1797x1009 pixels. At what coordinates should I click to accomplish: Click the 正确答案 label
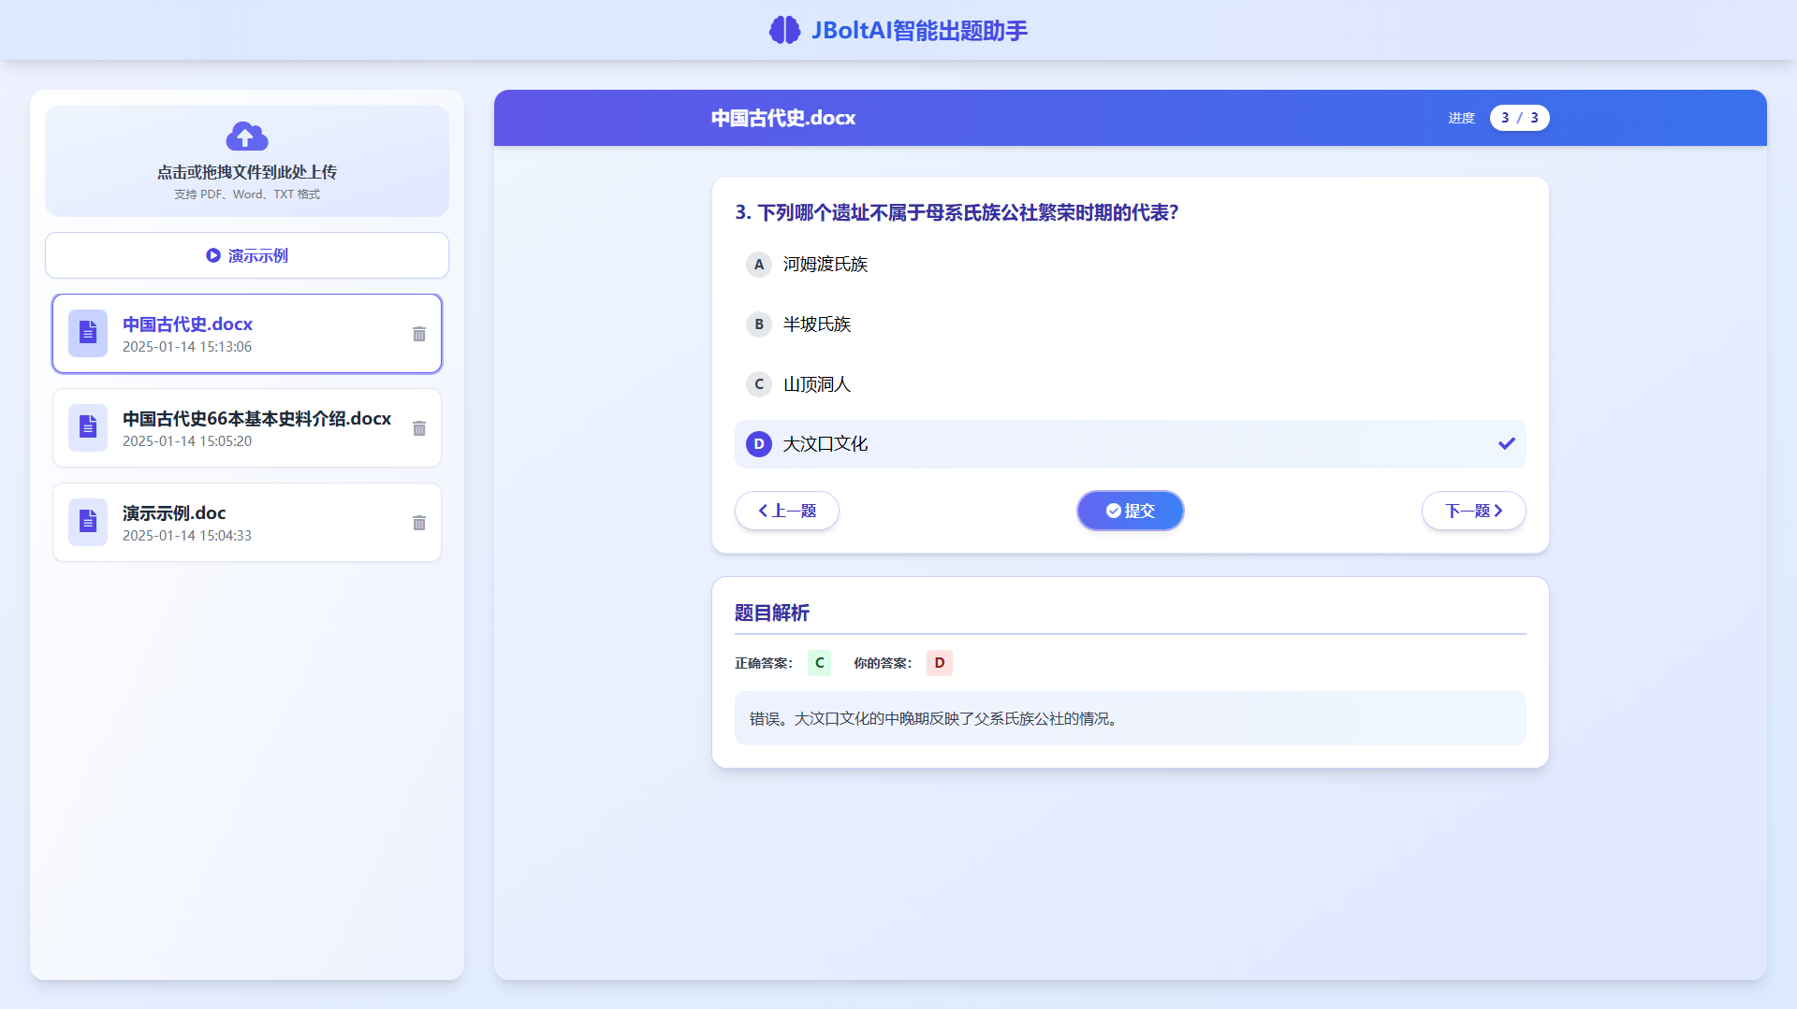tap(763, 663)
